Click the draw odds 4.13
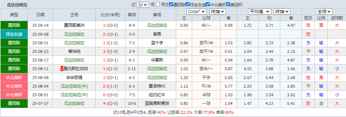This screenshot has height=117, width=346. pos(269,103)
